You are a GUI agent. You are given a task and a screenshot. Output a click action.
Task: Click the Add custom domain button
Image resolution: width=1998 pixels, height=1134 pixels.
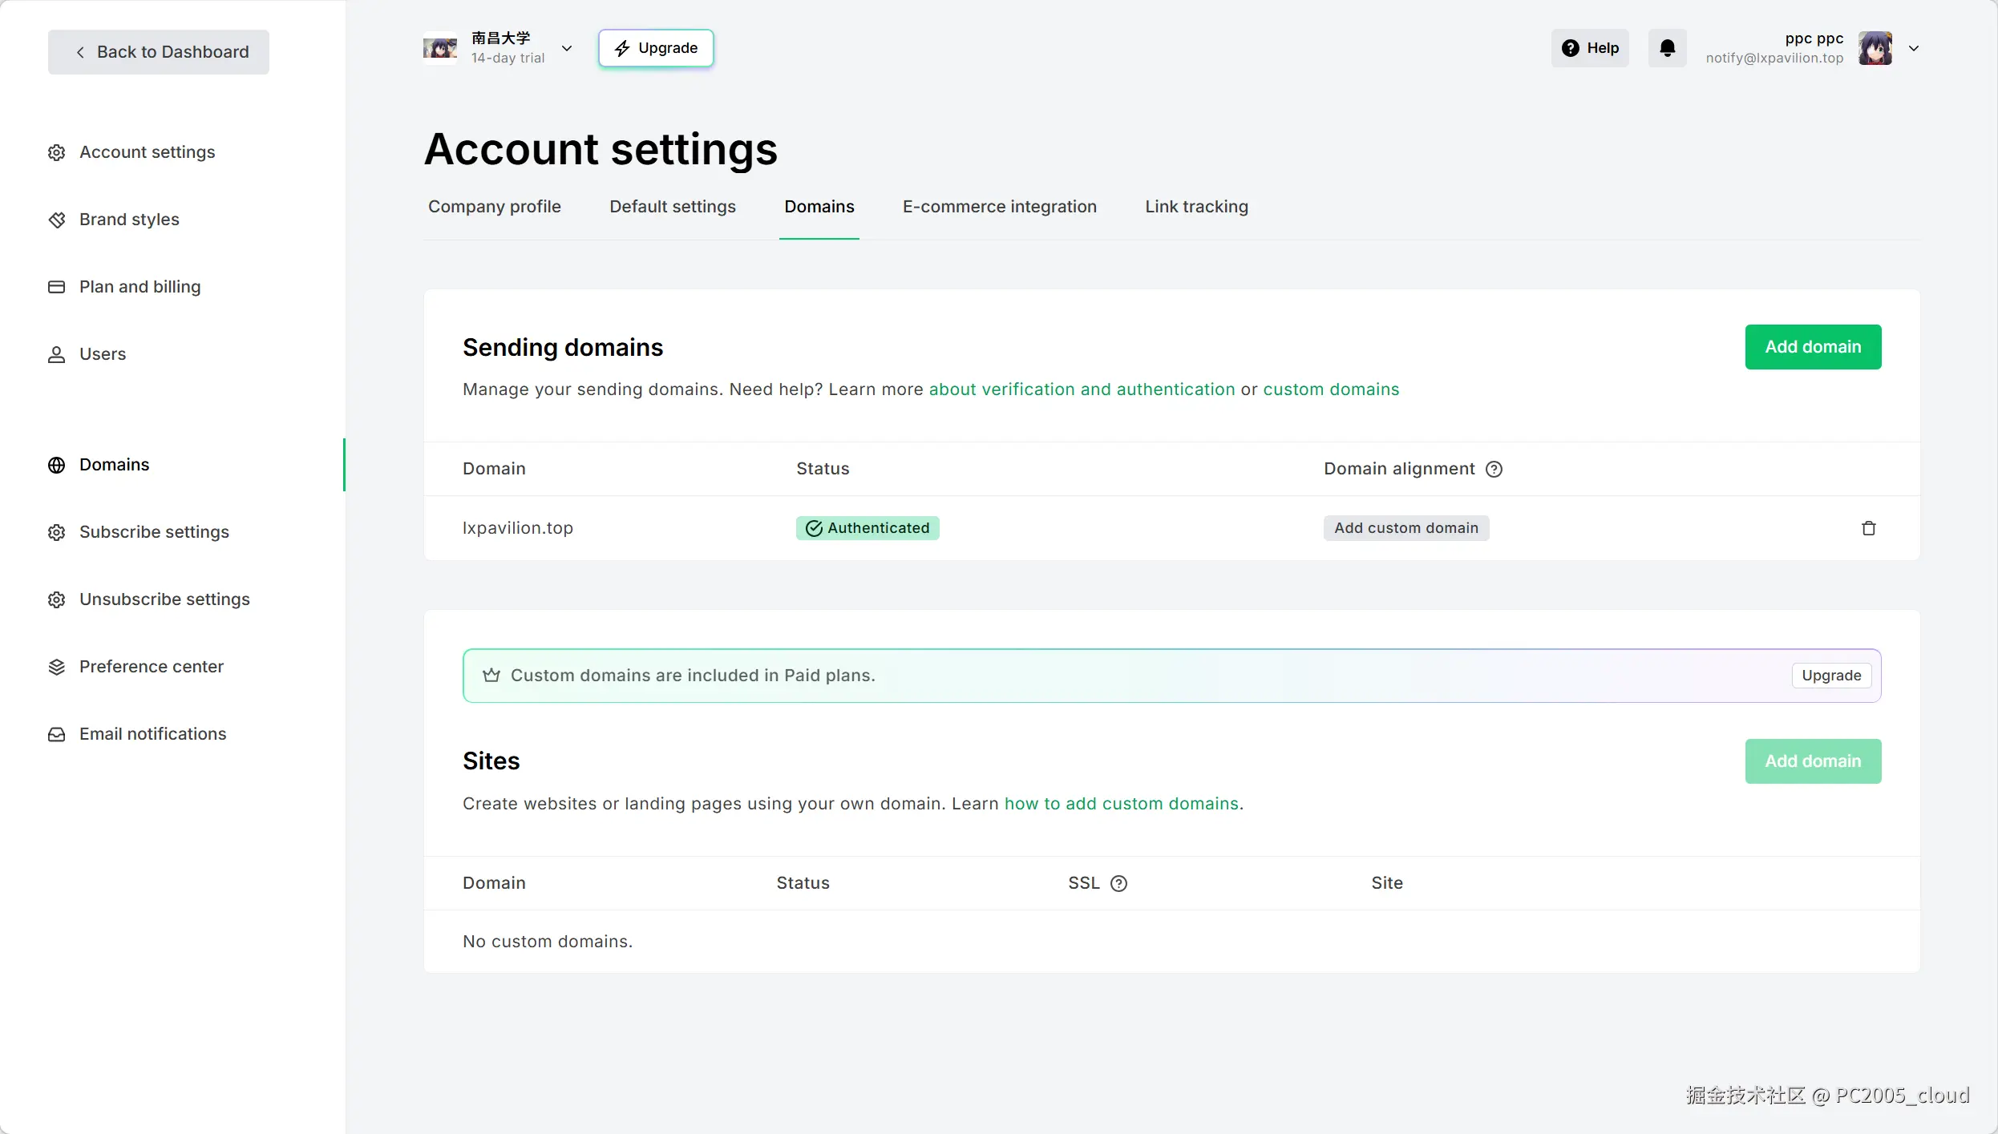click(1406, 528)
